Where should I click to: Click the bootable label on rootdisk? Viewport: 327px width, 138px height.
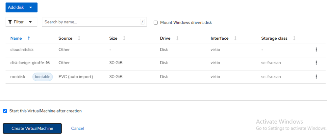(42, 77)
